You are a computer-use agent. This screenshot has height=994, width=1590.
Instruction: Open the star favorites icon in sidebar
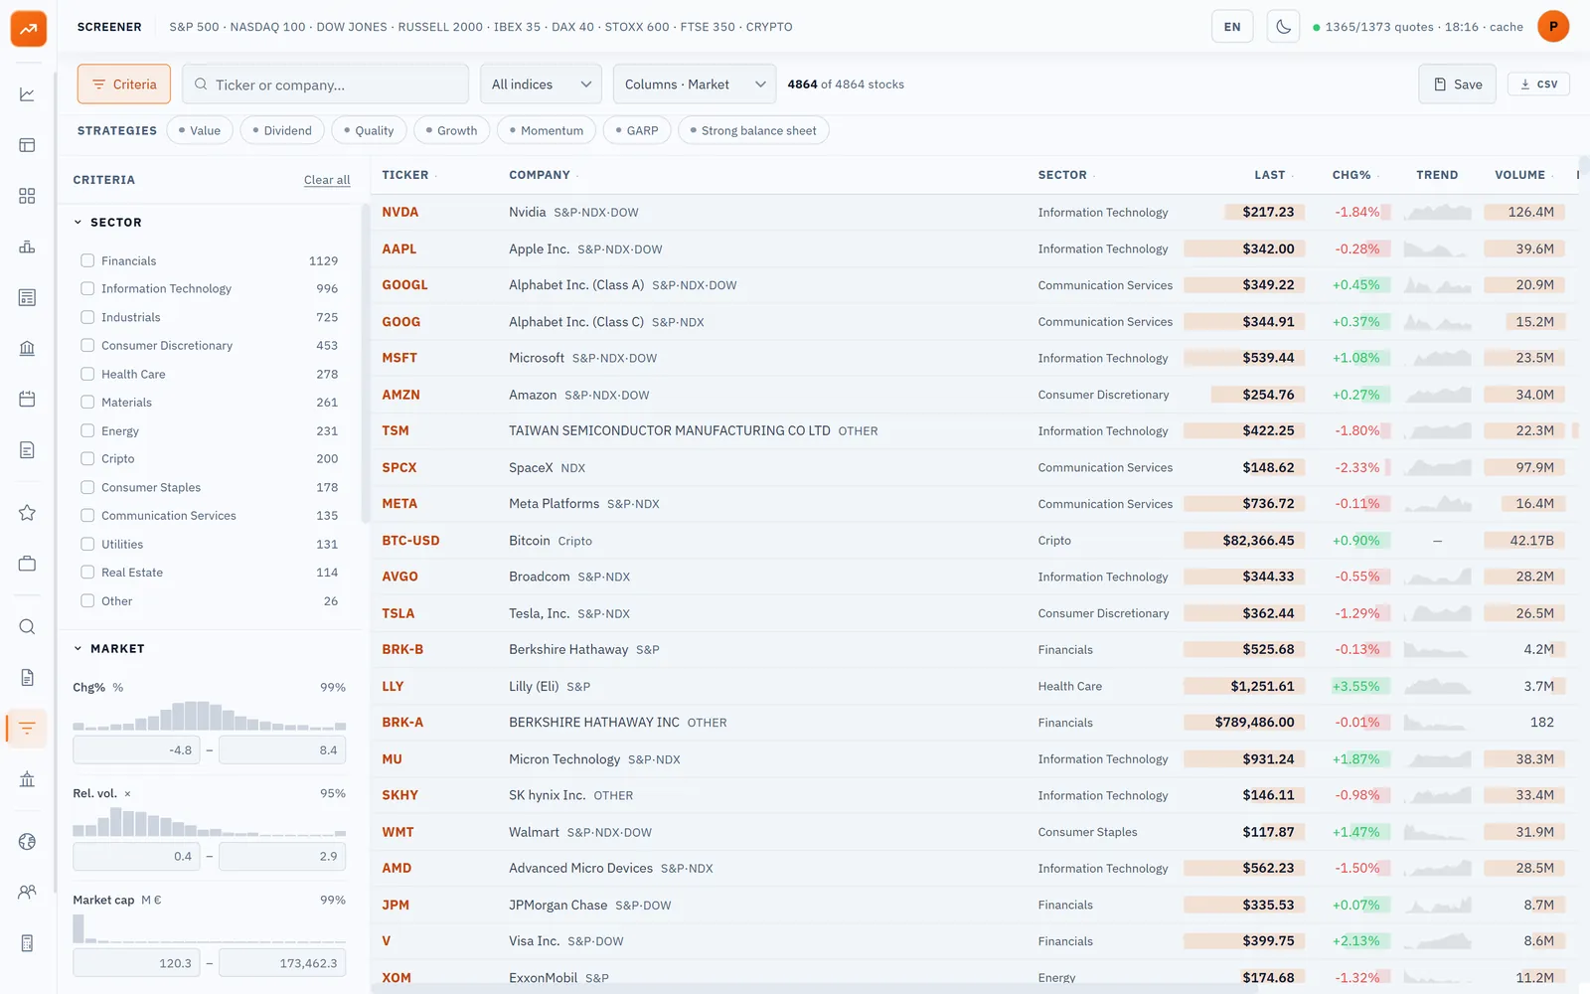(27, 513)
